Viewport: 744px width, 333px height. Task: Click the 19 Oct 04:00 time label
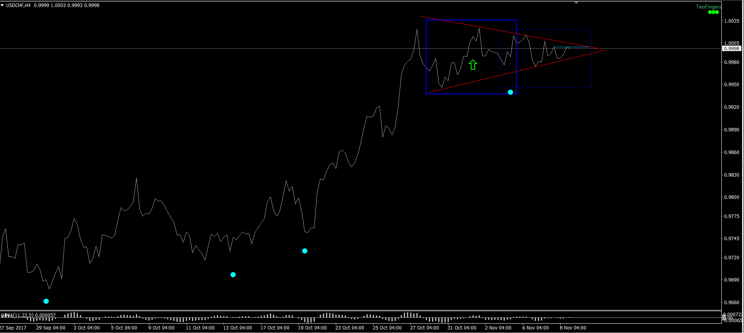[x=312, y=328]
